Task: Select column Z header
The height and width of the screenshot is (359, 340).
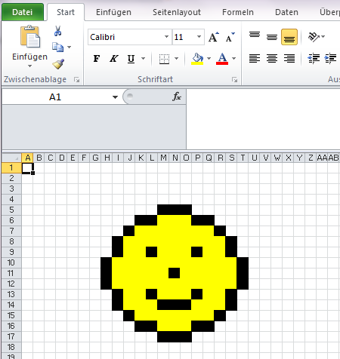Action: (311, 158)
